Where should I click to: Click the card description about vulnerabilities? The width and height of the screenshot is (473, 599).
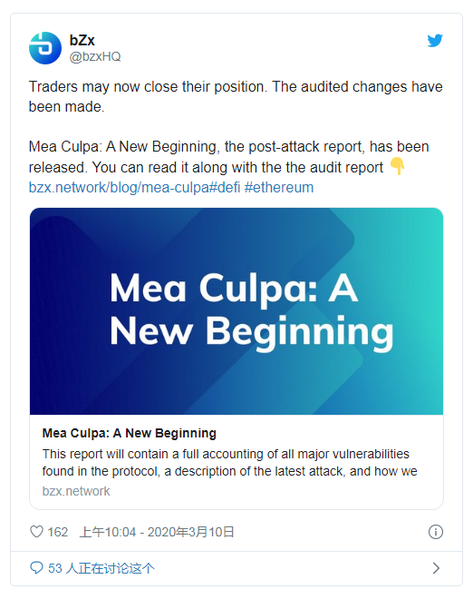[229, 463]
